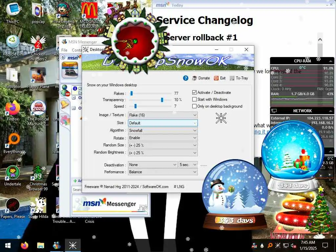The height and width of the screenshot is (252, 336).
Task: Select The Political Machine 2020 desktop icon
Action: point(38,114)
